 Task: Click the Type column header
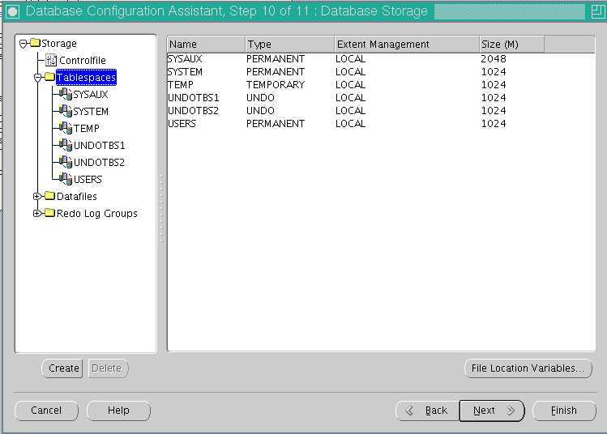290,44
